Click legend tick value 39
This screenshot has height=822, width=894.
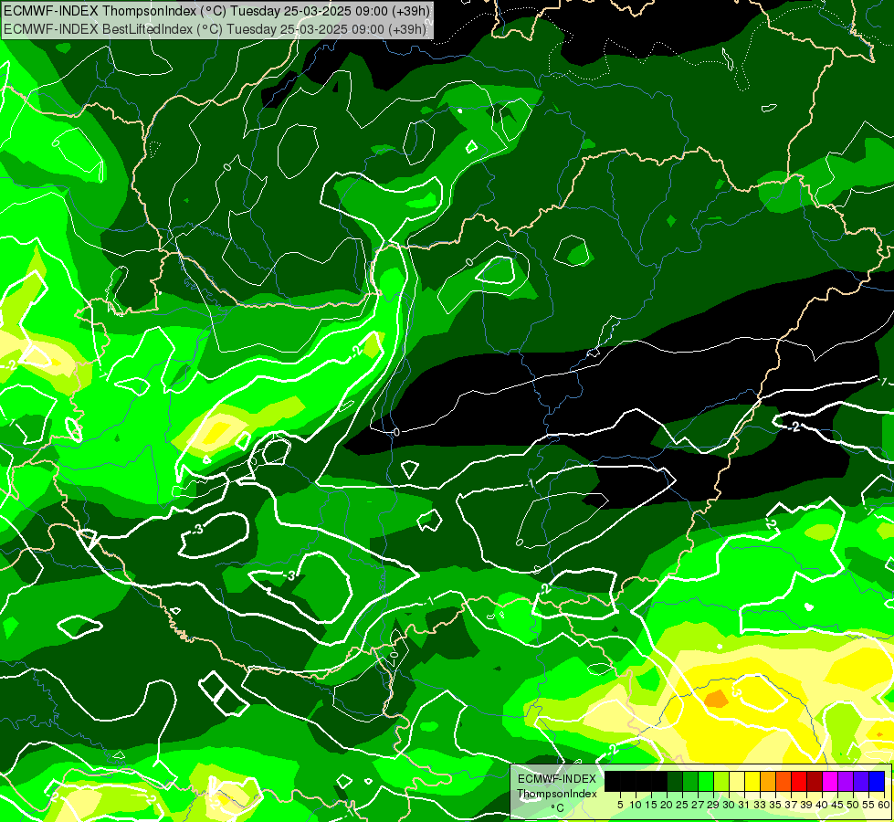(x=806, y=805)
